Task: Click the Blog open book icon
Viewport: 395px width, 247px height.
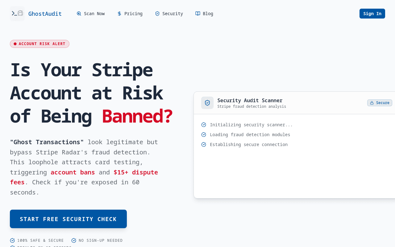Action: (198, 14)
